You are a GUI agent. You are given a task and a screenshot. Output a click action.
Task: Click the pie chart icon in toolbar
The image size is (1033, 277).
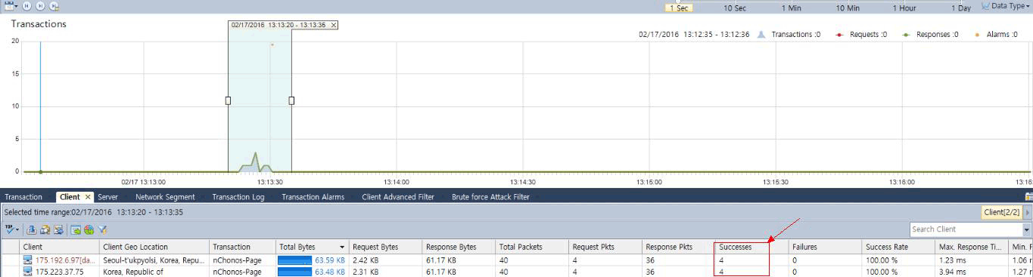89,229
